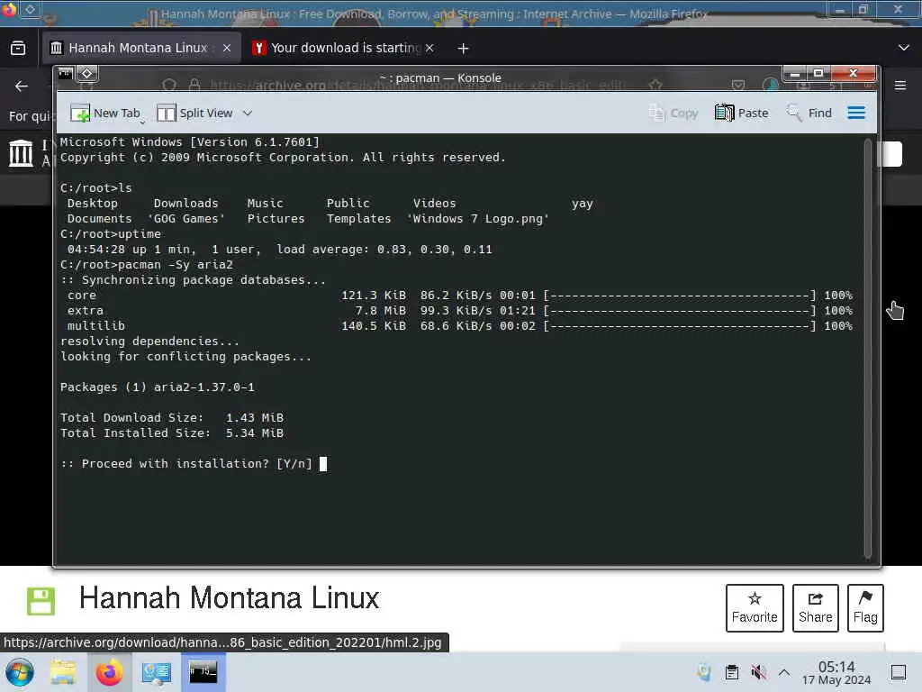Image resolution: width=922 pixels, height=692 pixels.
Task: Open Konsole's blue hamburger menu
Action: pos(856,113)
